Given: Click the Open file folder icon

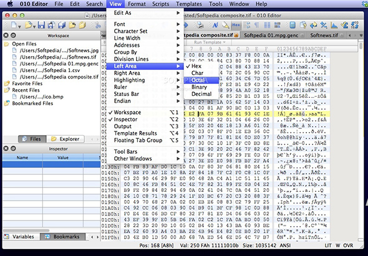Looking at the screenshot, I should [x=29, y=25].
